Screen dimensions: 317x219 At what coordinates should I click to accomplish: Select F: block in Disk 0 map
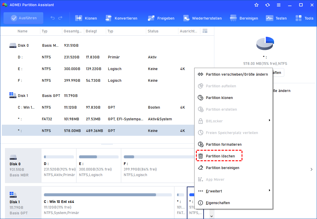click(x=158, y=166)
